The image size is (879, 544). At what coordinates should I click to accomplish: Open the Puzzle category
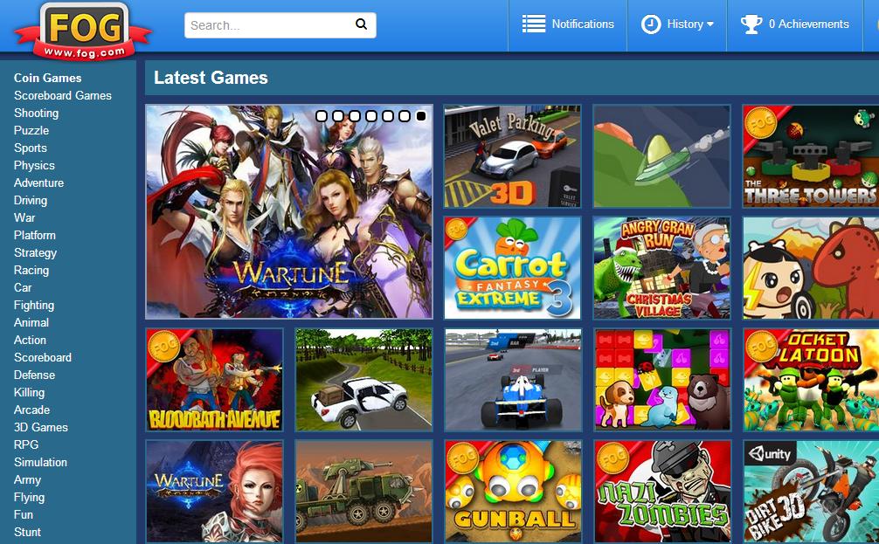(x=31, y=130)
